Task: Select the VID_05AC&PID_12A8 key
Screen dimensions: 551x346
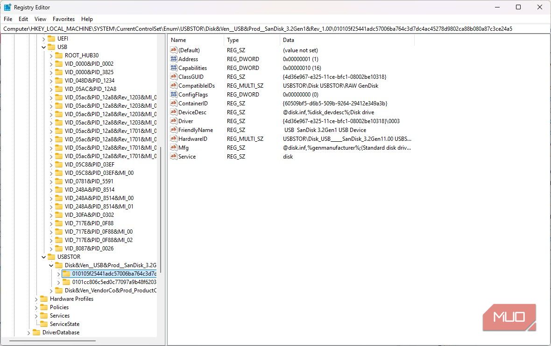Action: 90,89
